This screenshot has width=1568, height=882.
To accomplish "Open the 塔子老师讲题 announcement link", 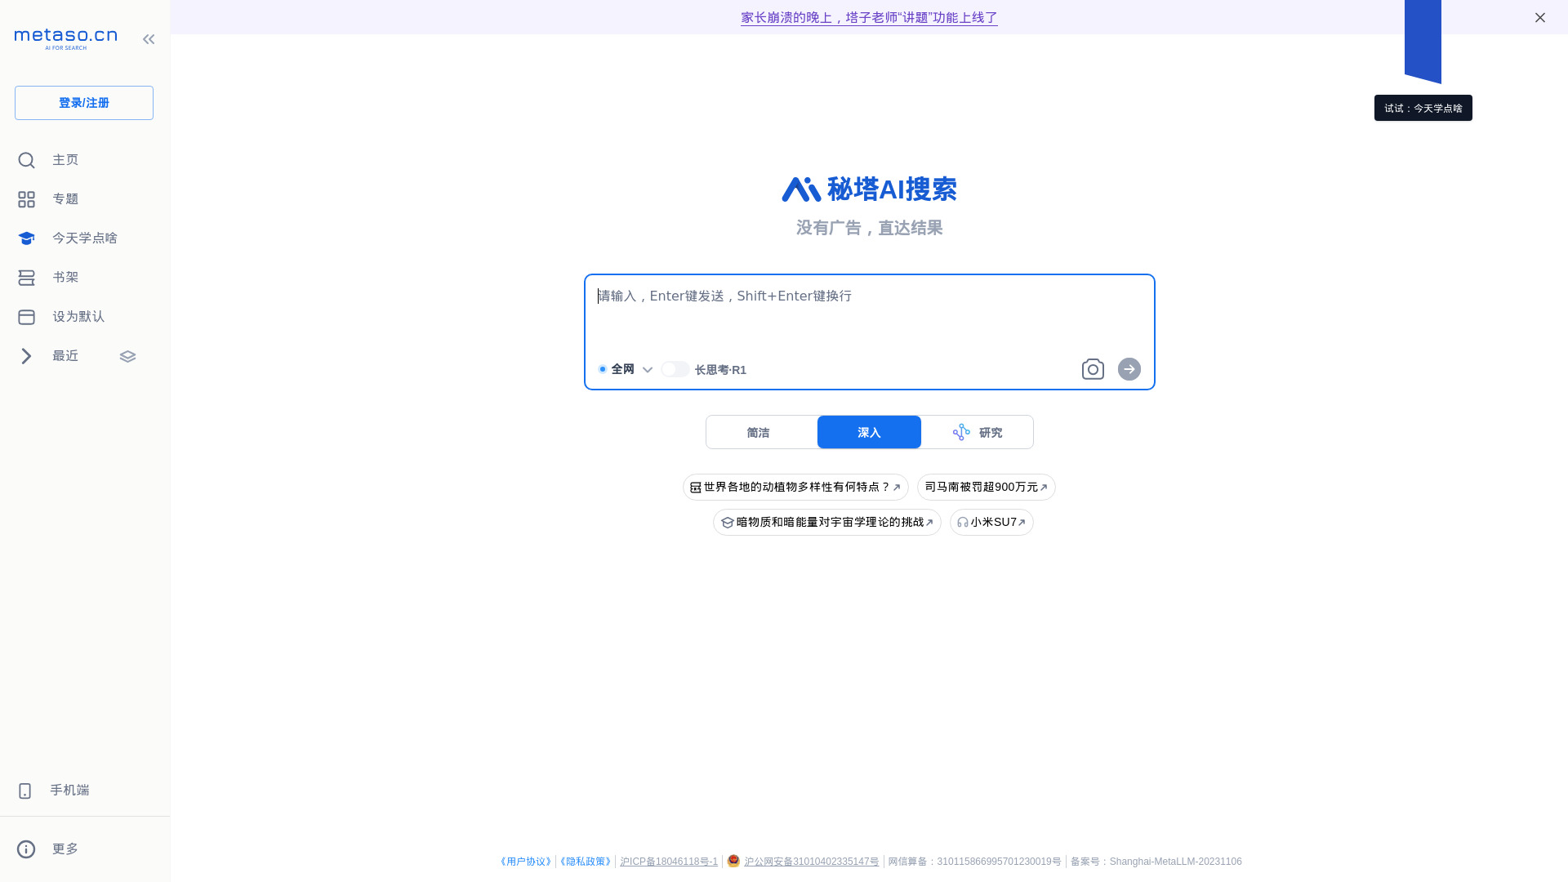I will 869,17.
